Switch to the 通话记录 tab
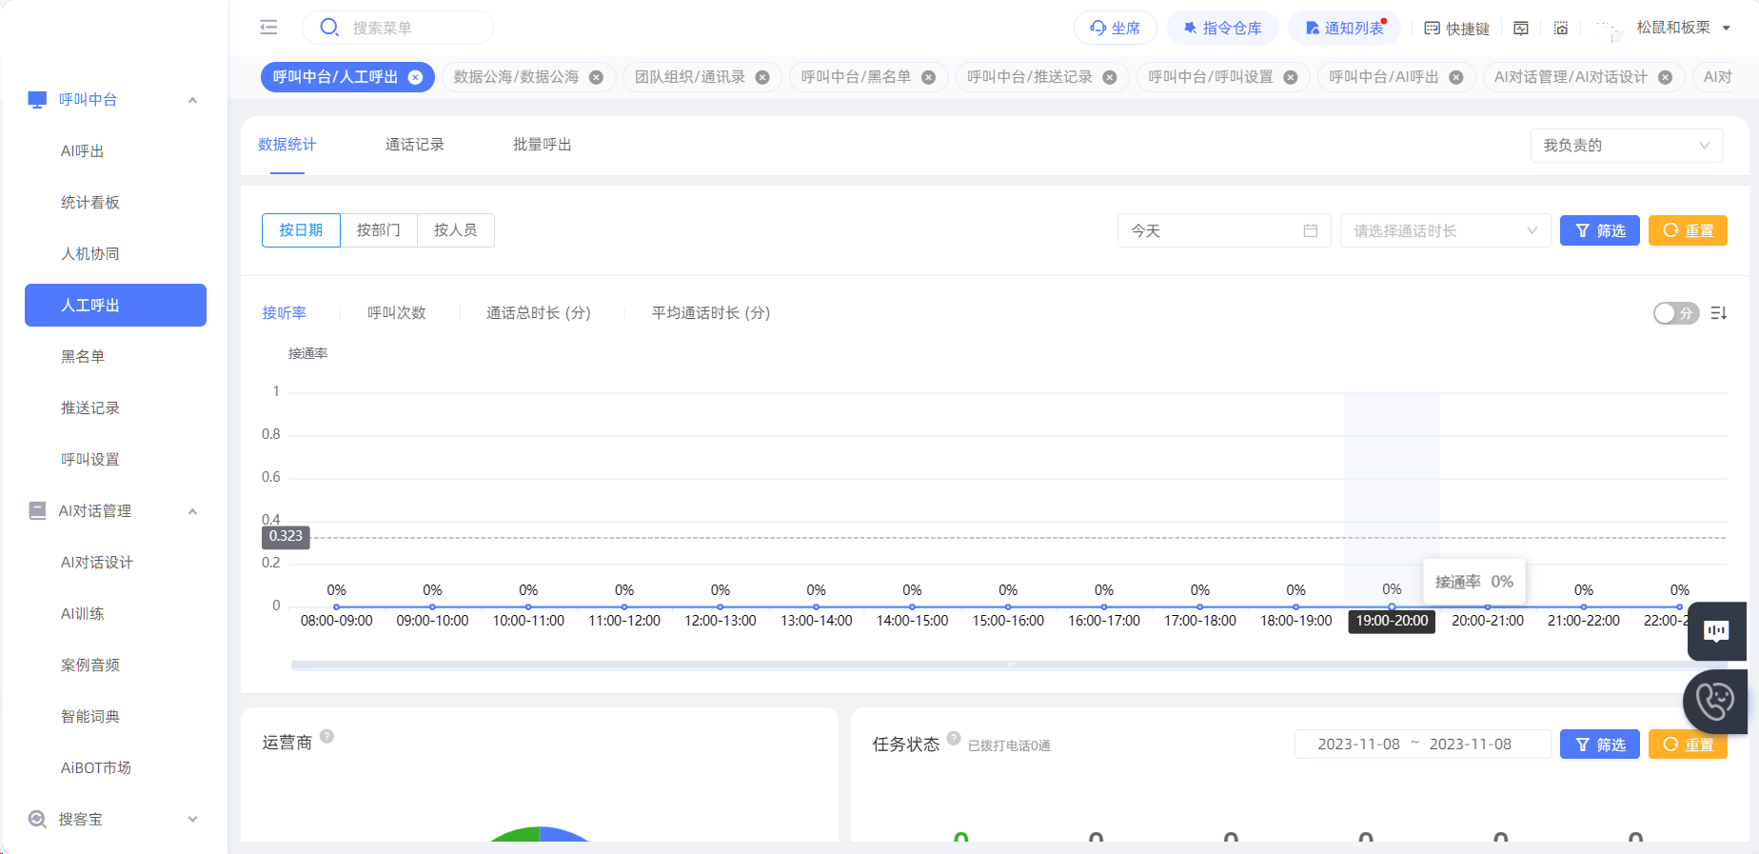Screen dimensions: 1759x854 pyautogui.click(x=414, y=145)
